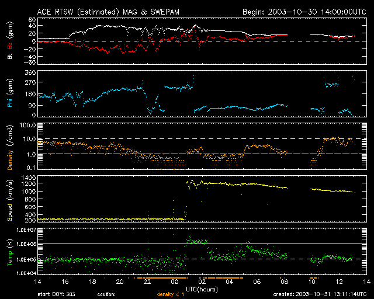Viewport: 374px width, 299px height.
Task: Click the '02' hour label on the time axis
Action: 202,282
